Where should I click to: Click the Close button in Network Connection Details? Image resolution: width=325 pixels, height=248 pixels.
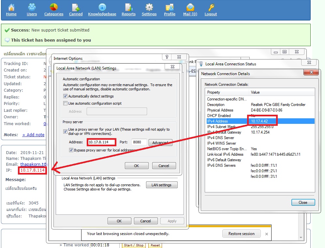point(303,202)
